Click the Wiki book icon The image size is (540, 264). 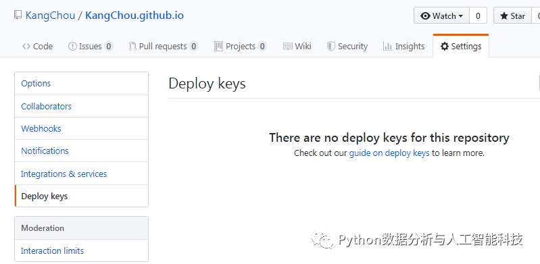[x=288, y=47]
